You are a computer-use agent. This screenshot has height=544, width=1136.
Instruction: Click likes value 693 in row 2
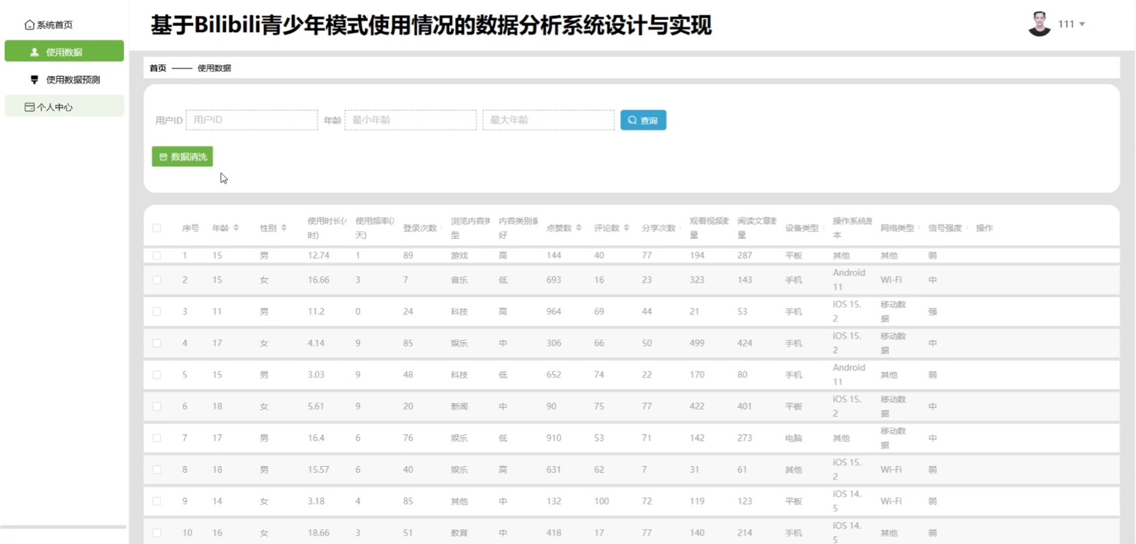click(554, 280)
